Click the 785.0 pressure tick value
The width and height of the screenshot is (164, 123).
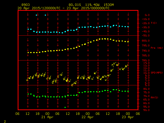[x=146, y=56]
